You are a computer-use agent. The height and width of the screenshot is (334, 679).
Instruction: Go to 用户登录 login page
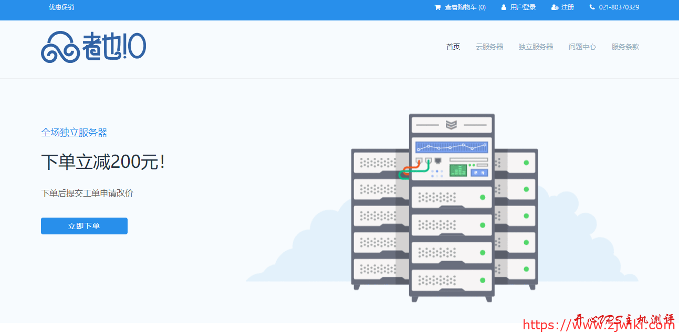pyautogui.click(x=523, y=7)
